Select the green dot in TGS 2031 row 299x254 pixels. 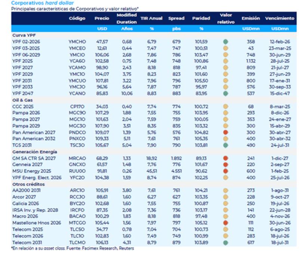pyautogui.click(x=225, y=145)
